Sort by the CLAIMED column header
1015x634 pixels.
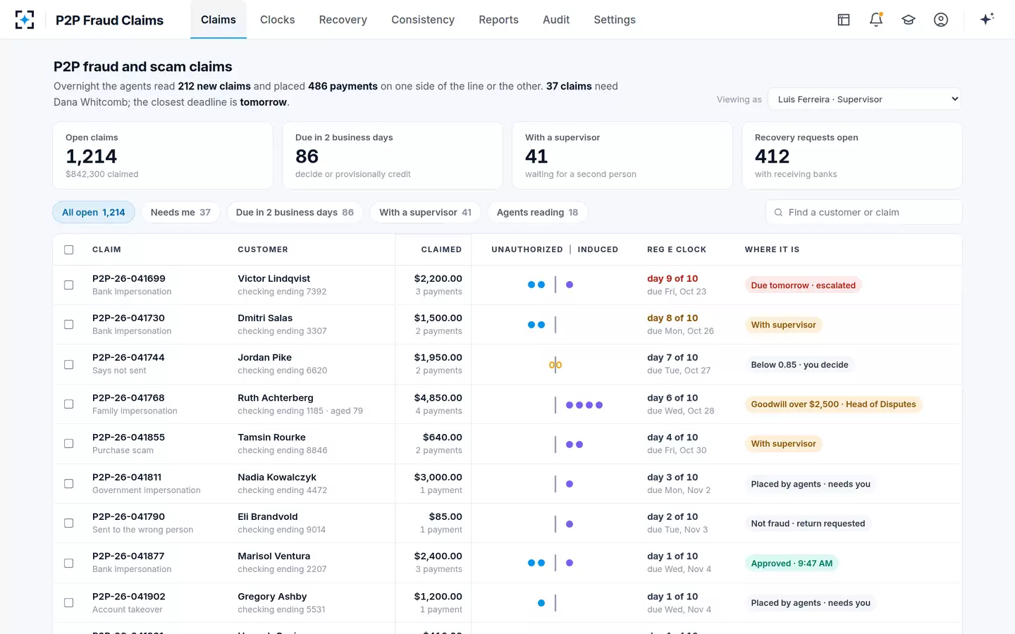click(x=441, y=249)
